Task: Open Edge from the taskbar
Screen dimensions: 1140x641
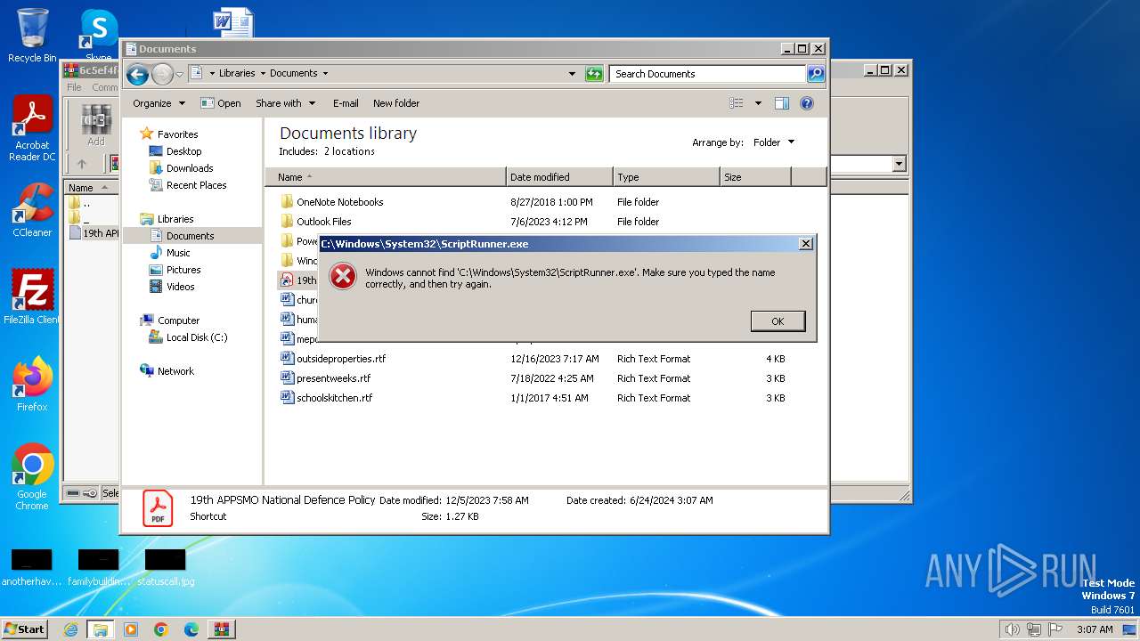Action: tap(191, 629)
